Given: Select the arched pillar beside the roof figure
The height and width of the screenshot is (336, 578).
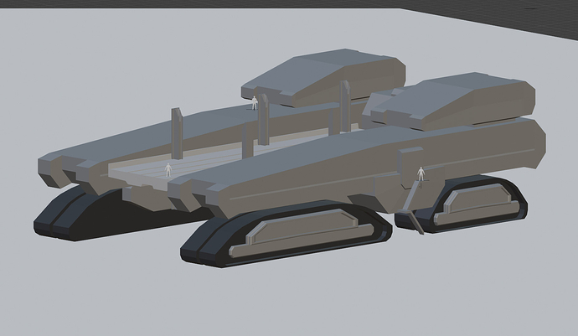Looking at the screenshot, I should (264, 117).
